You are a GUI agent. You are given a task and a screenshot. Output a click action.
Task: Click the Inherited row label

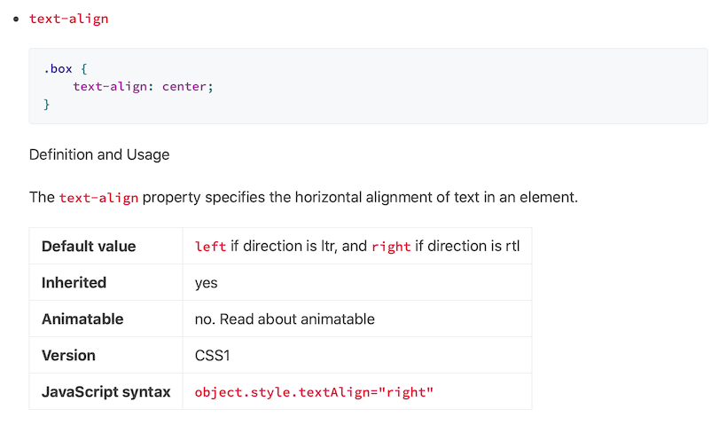74,282
